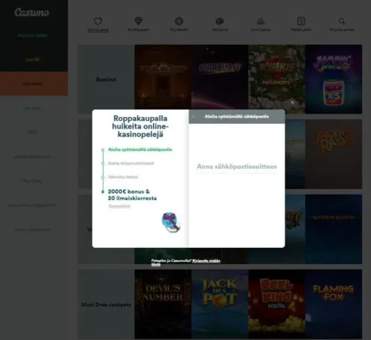Close the registration modal with X
The width and height of the screenshot is (371, 340).
[292, 102]
